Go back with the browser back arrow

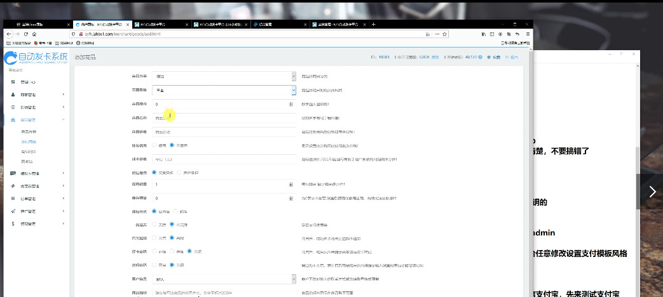(10, 34)
